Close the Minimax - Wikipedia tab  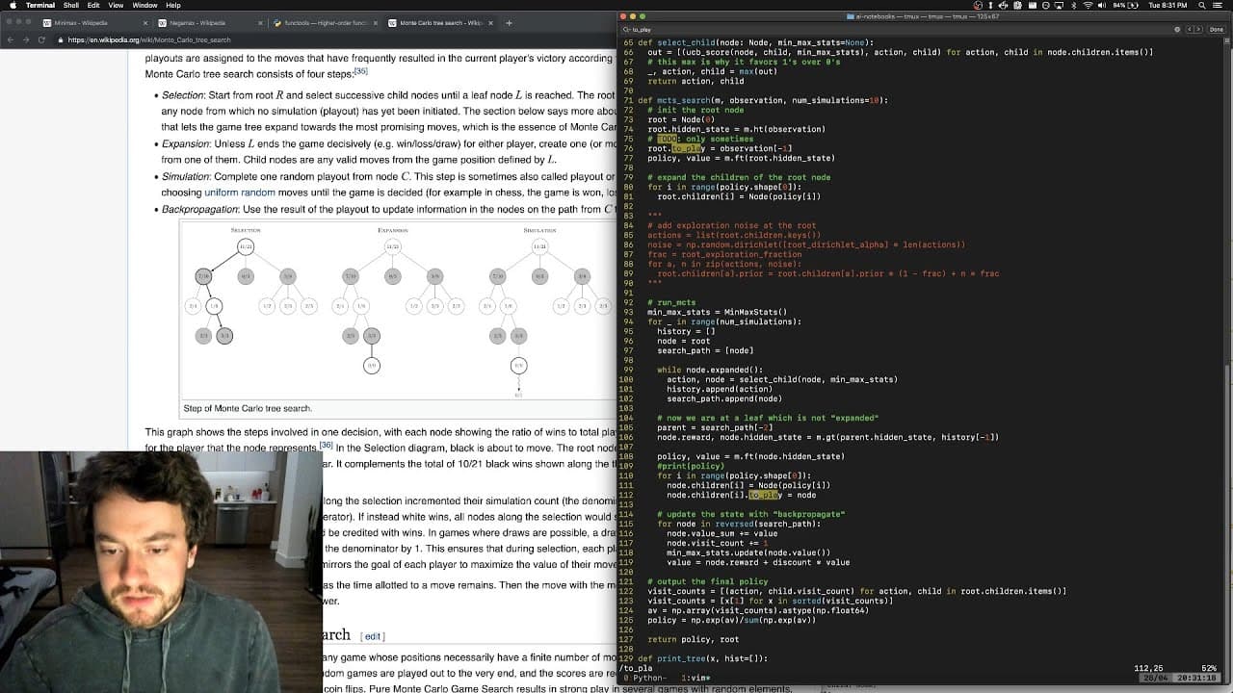click(146, 22)
